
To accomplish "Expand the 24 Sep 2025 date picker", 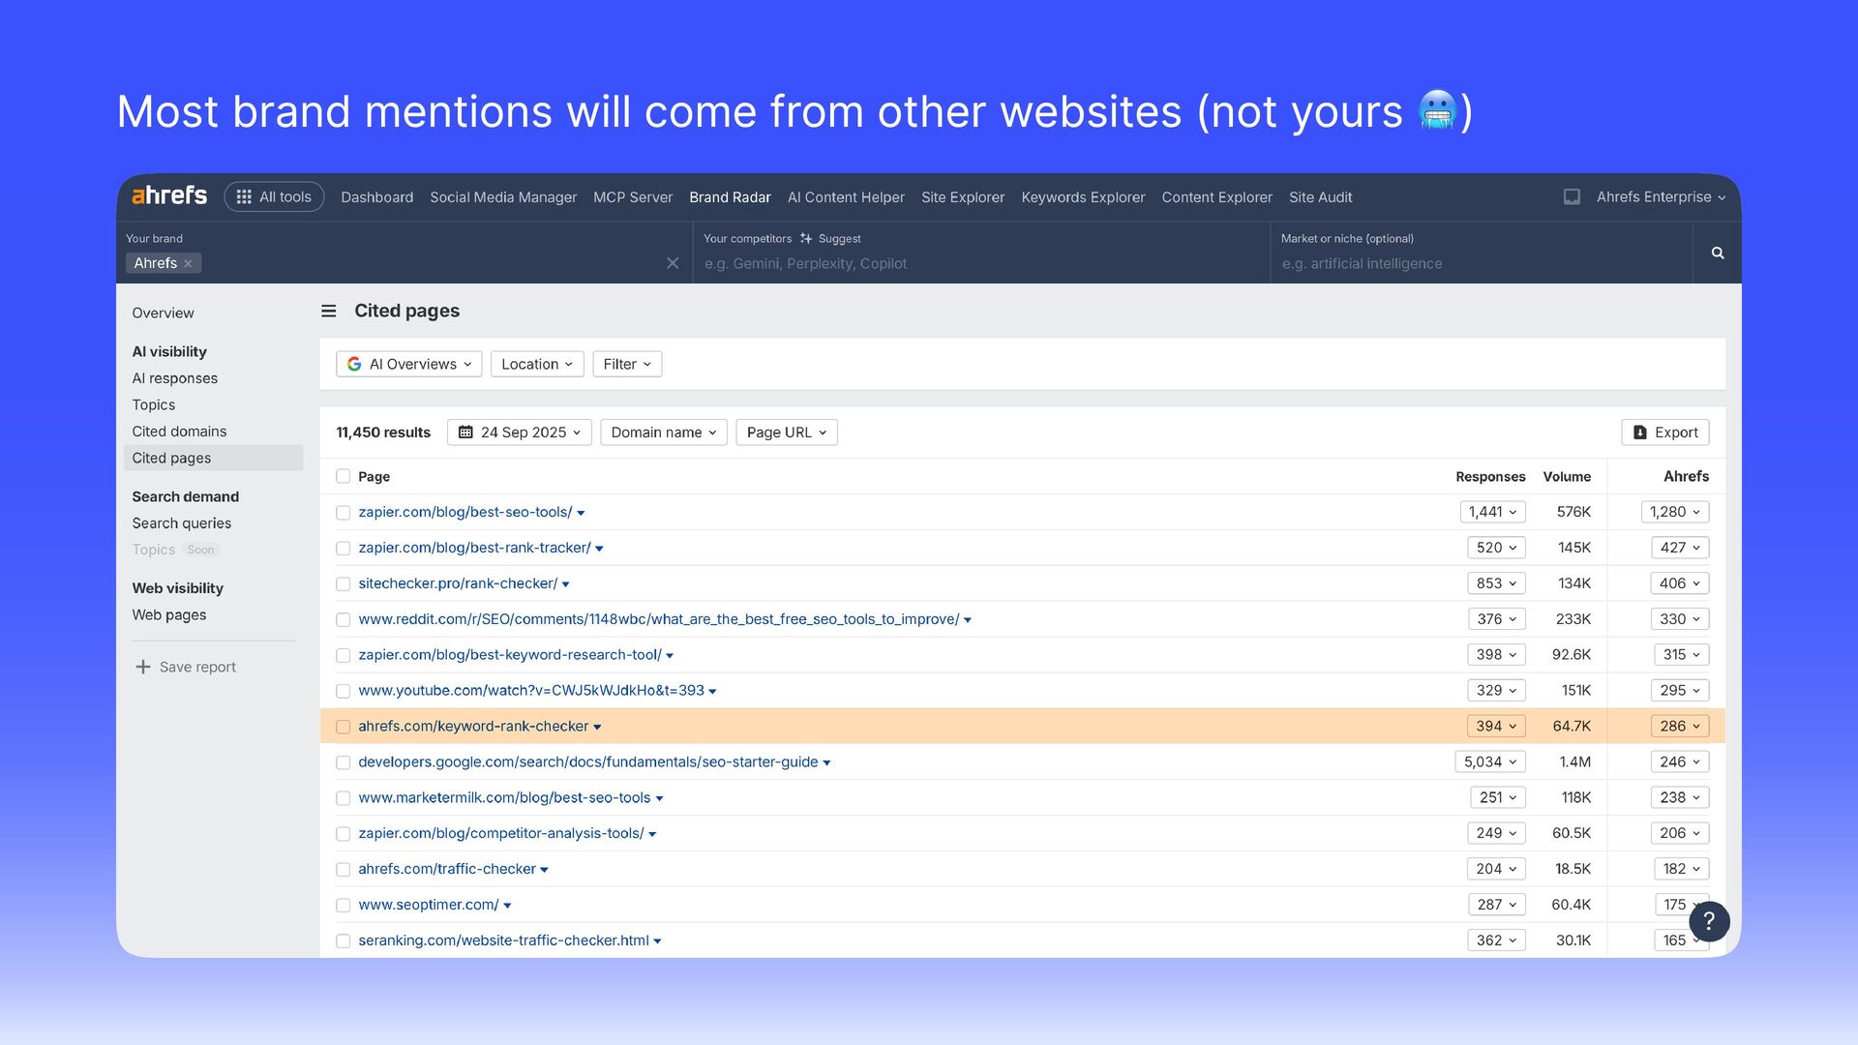I will click(x=521, y=433).
